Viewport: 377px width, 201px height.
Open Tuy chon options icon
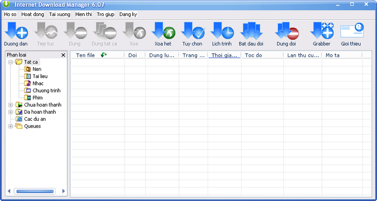point(192,32)
